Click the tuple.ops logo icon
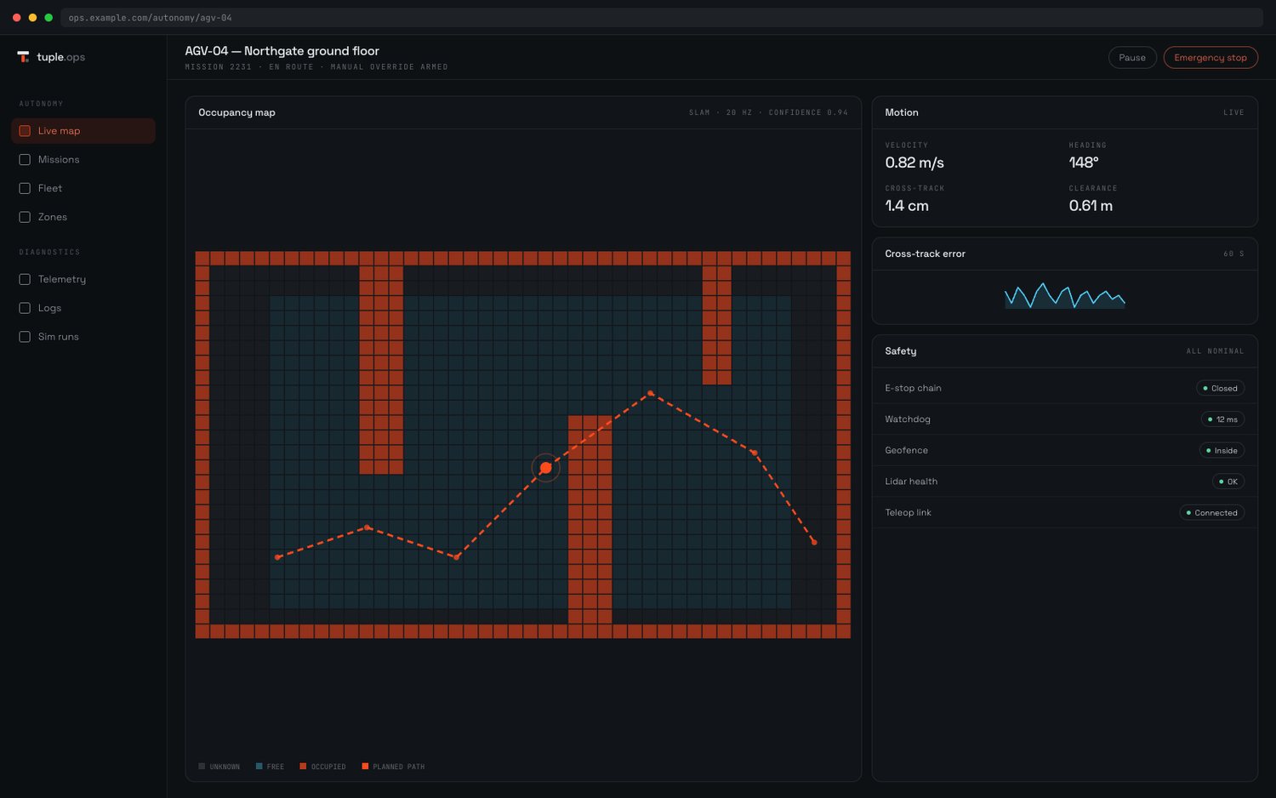1276x798 pixels. [x=23, y=57]
